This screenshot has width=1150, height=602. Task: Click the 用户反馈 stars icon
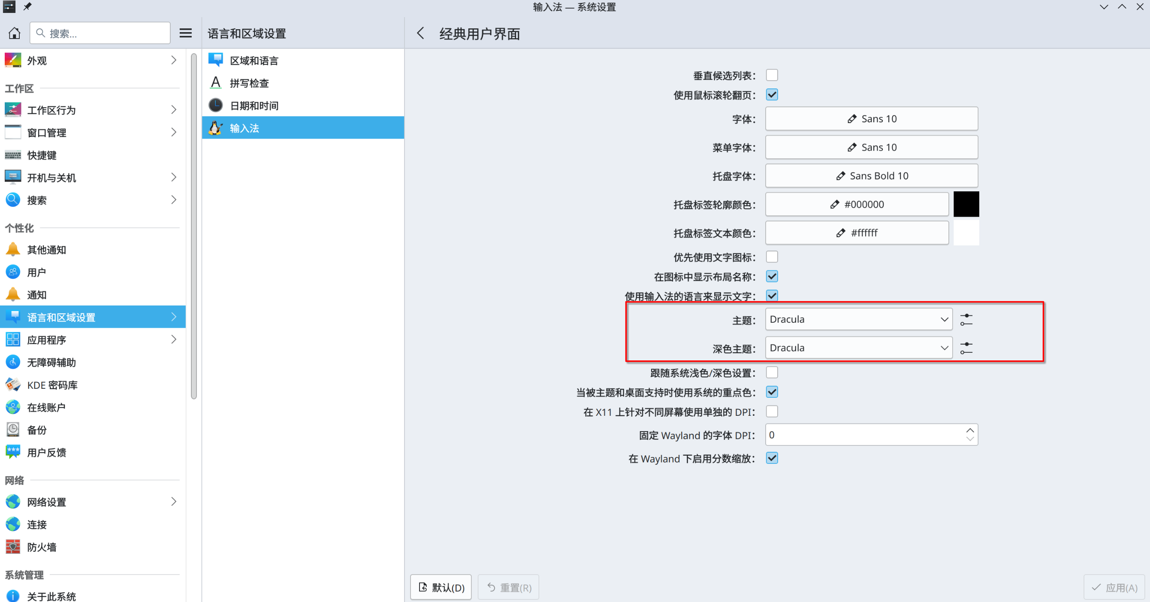[x=13, y=452]
